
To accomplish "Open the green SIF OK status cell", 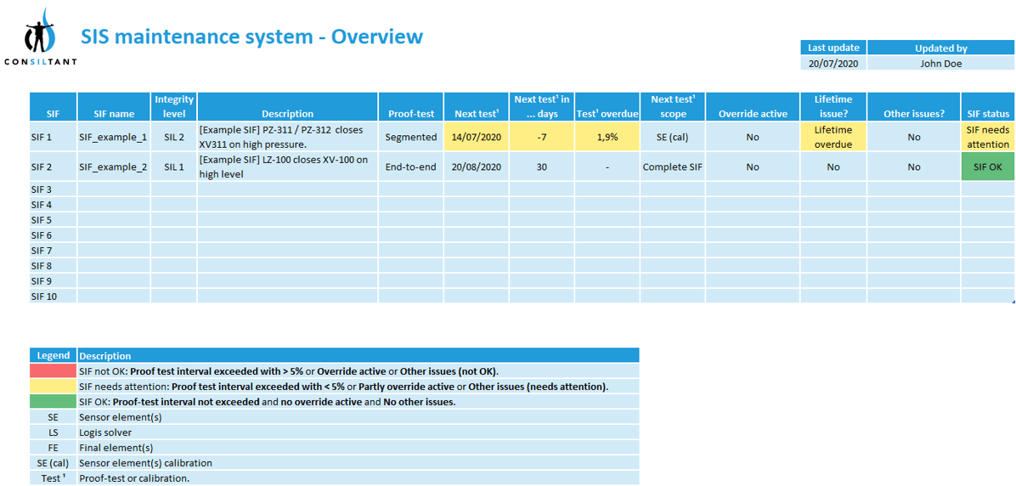I will tap(987, 167).
